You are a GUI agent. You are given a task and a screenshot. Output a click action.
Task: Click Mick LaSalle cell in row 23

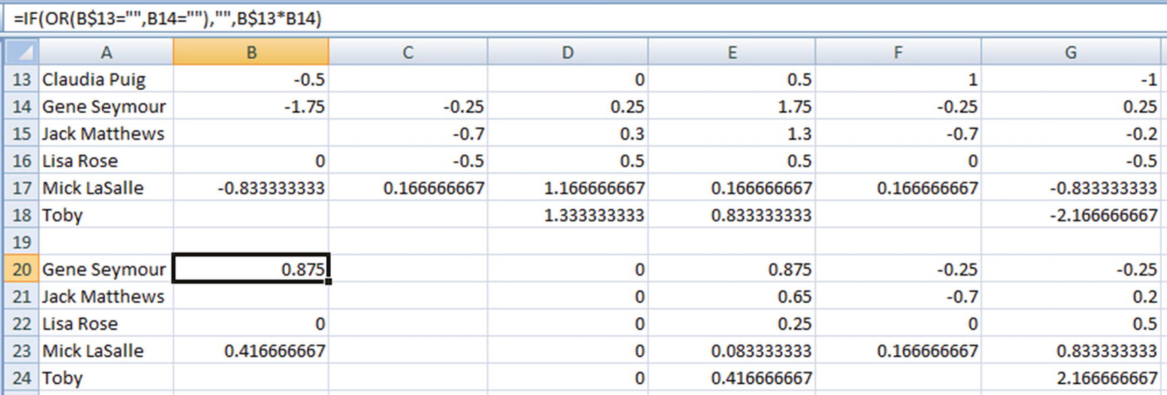tap(106, 351)
